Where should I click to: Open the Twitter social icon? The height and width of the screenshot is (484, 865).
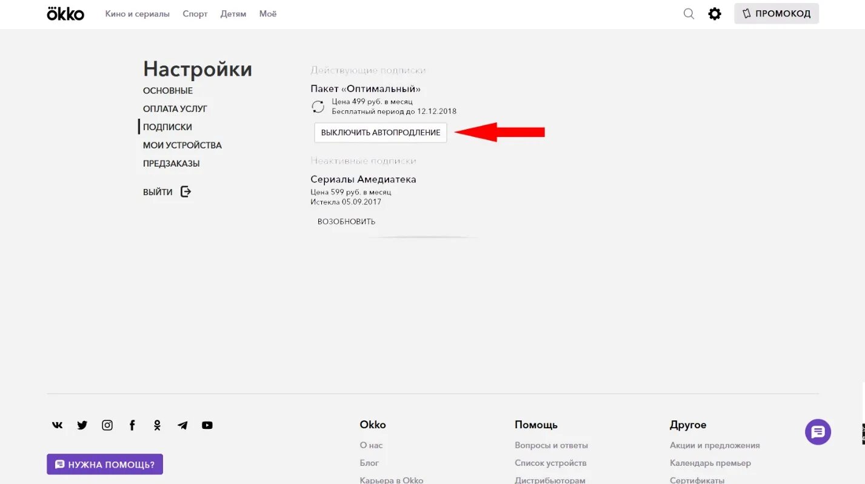82,425
